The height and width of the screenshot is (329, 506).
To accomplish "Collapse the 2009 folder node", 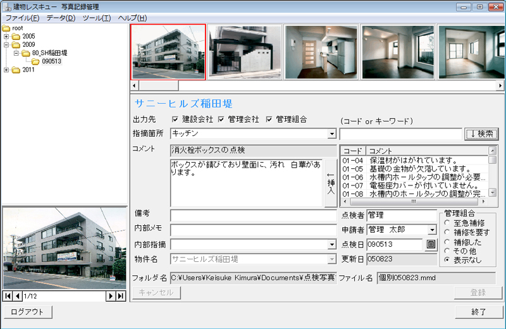I will pos(6,45).
